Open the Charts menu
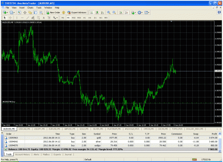Viewport: 223px width, 162px height. pyautogui.click(x=30, y=8)
